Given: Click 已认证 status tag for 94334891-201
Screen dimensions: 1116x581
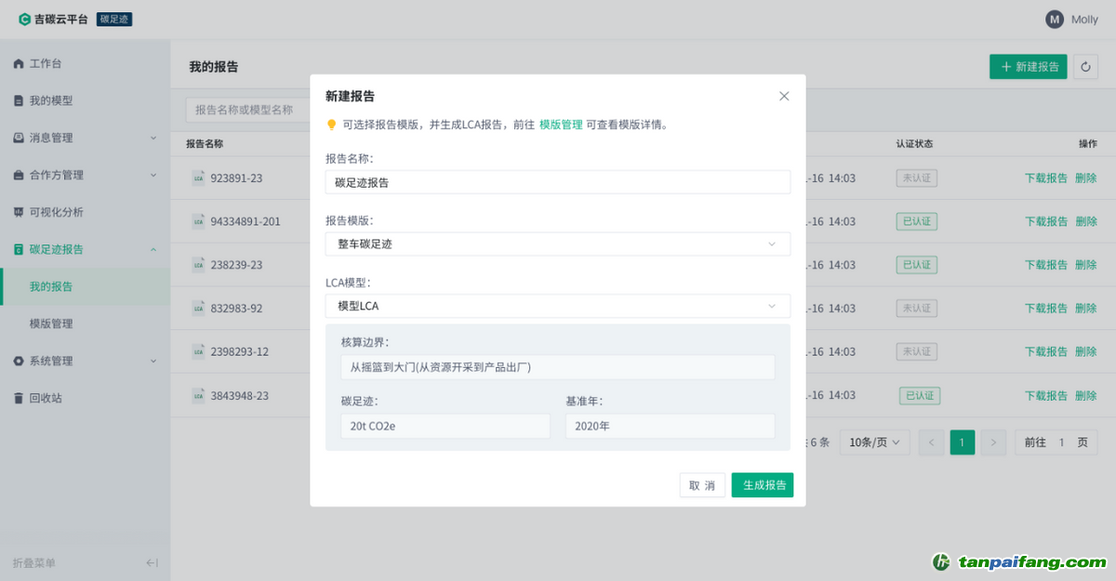Looking at the screenshot, I should click(916, 221).
